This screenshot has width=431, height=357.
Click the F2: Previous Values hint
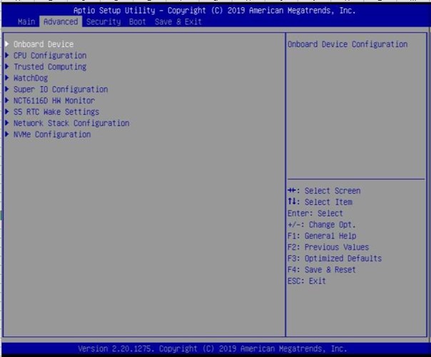click(x=328, y=247)
